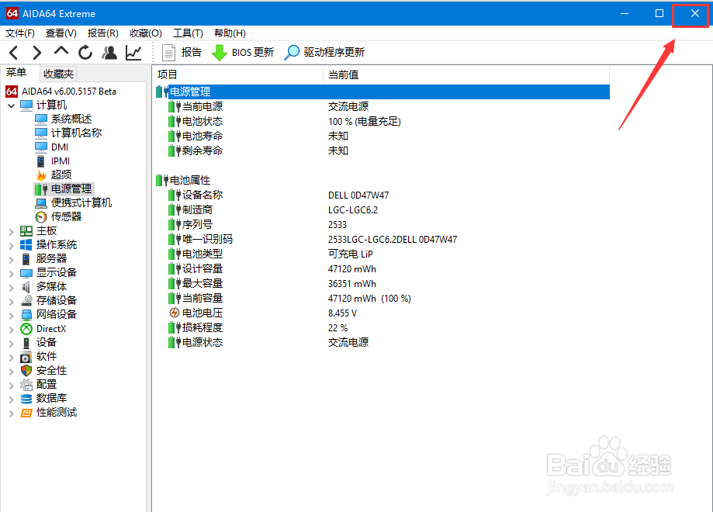Open the 帮助(H) menu
Screen dimensions: 713x512
[x=230, y=33]
